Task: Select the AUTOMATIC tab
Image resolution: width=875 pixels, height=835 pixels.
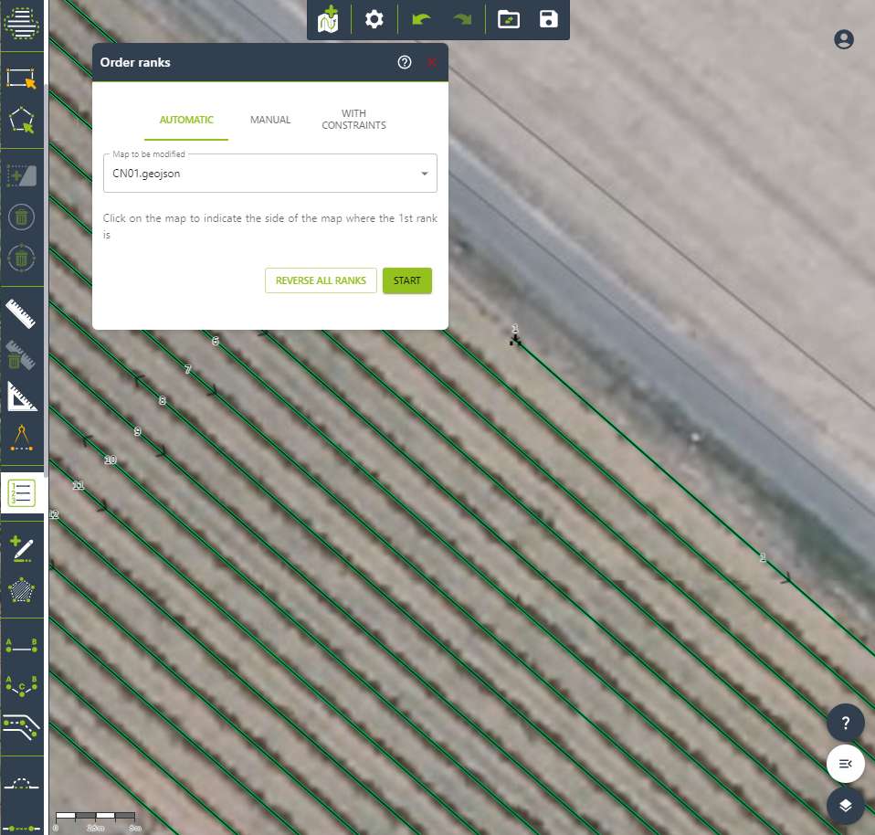Action: pos(186,120)
